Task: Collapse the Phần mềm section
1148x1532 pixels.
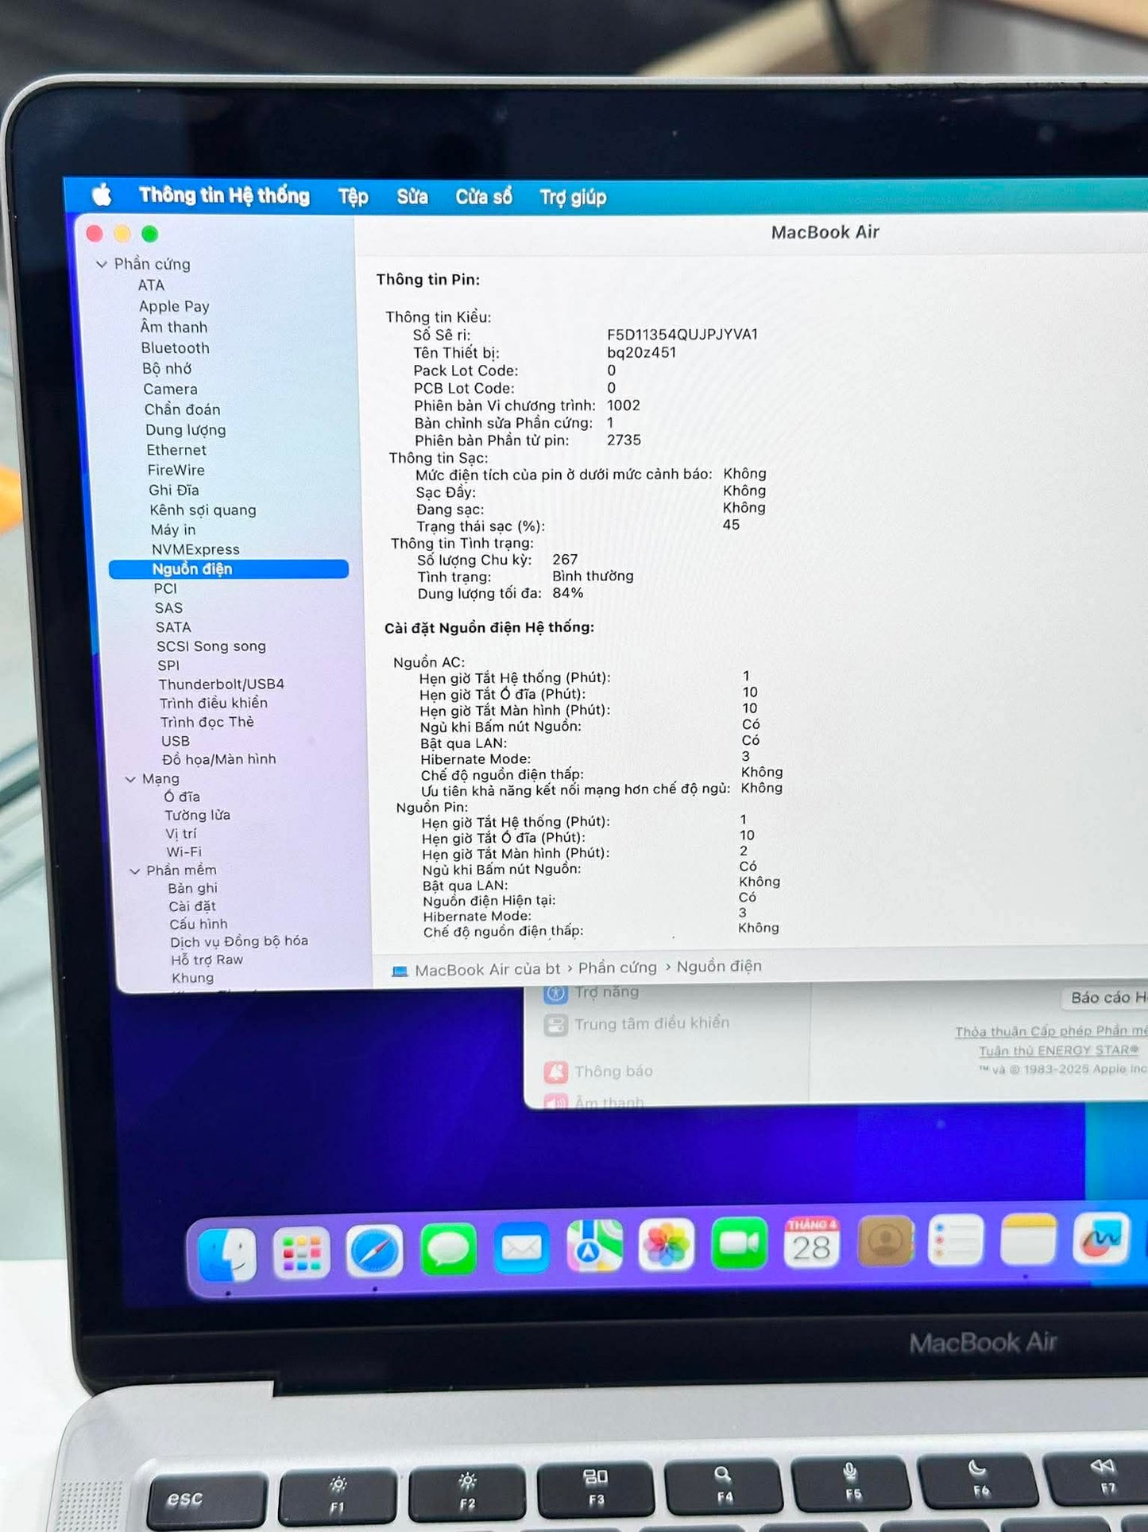Action: pyautogui.click(x=134, y=871)
